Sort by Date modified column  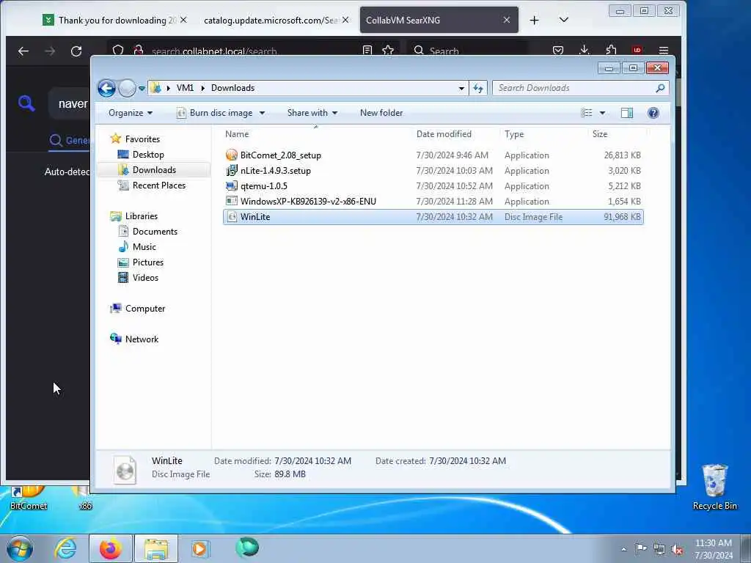455,135
